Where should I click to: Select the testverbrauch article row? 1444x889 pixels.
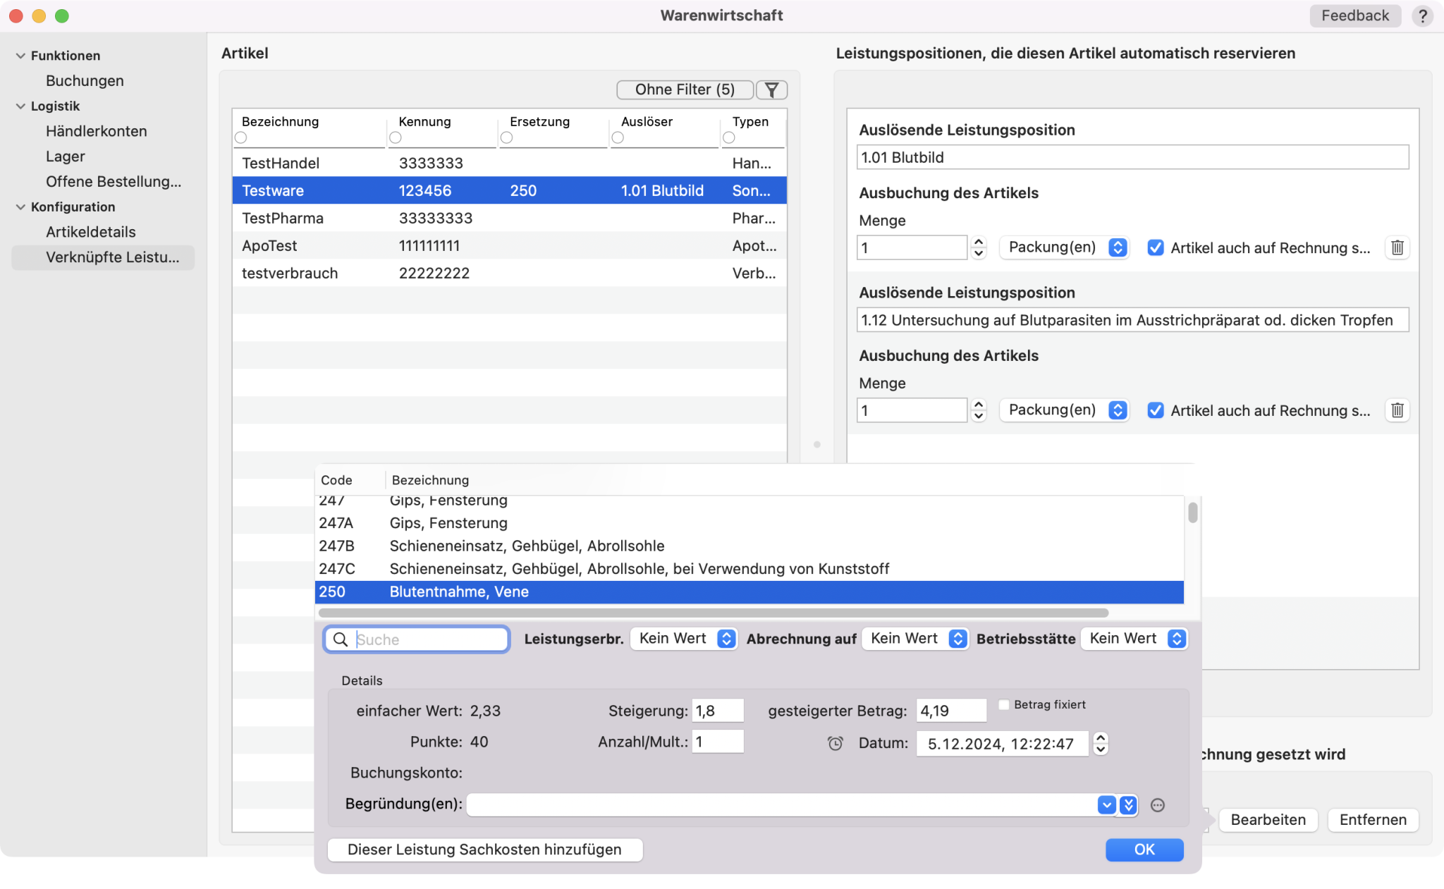tap(510, 273)
